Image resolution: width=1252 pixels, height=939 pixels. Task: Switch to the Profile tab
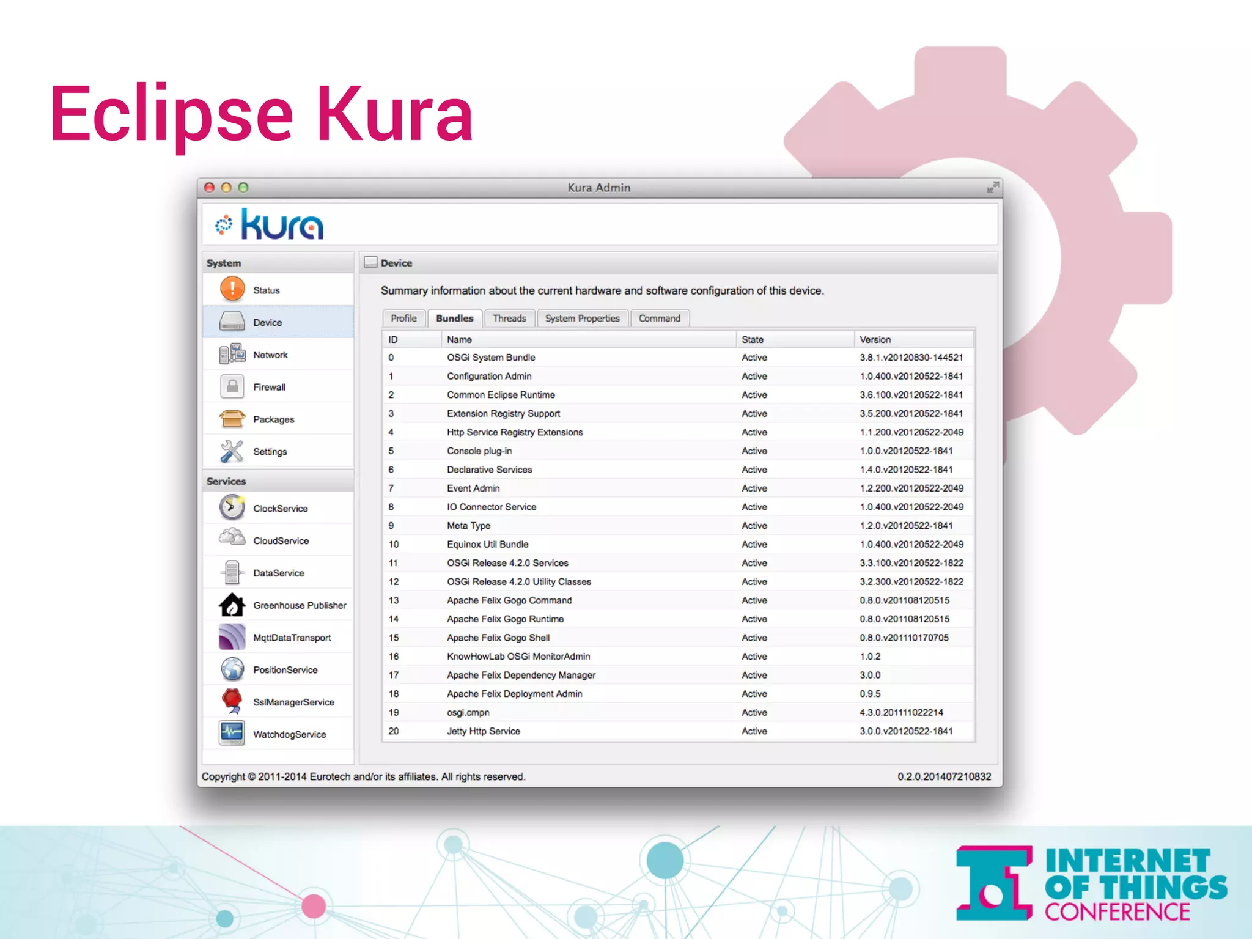(x=403, y=319)
